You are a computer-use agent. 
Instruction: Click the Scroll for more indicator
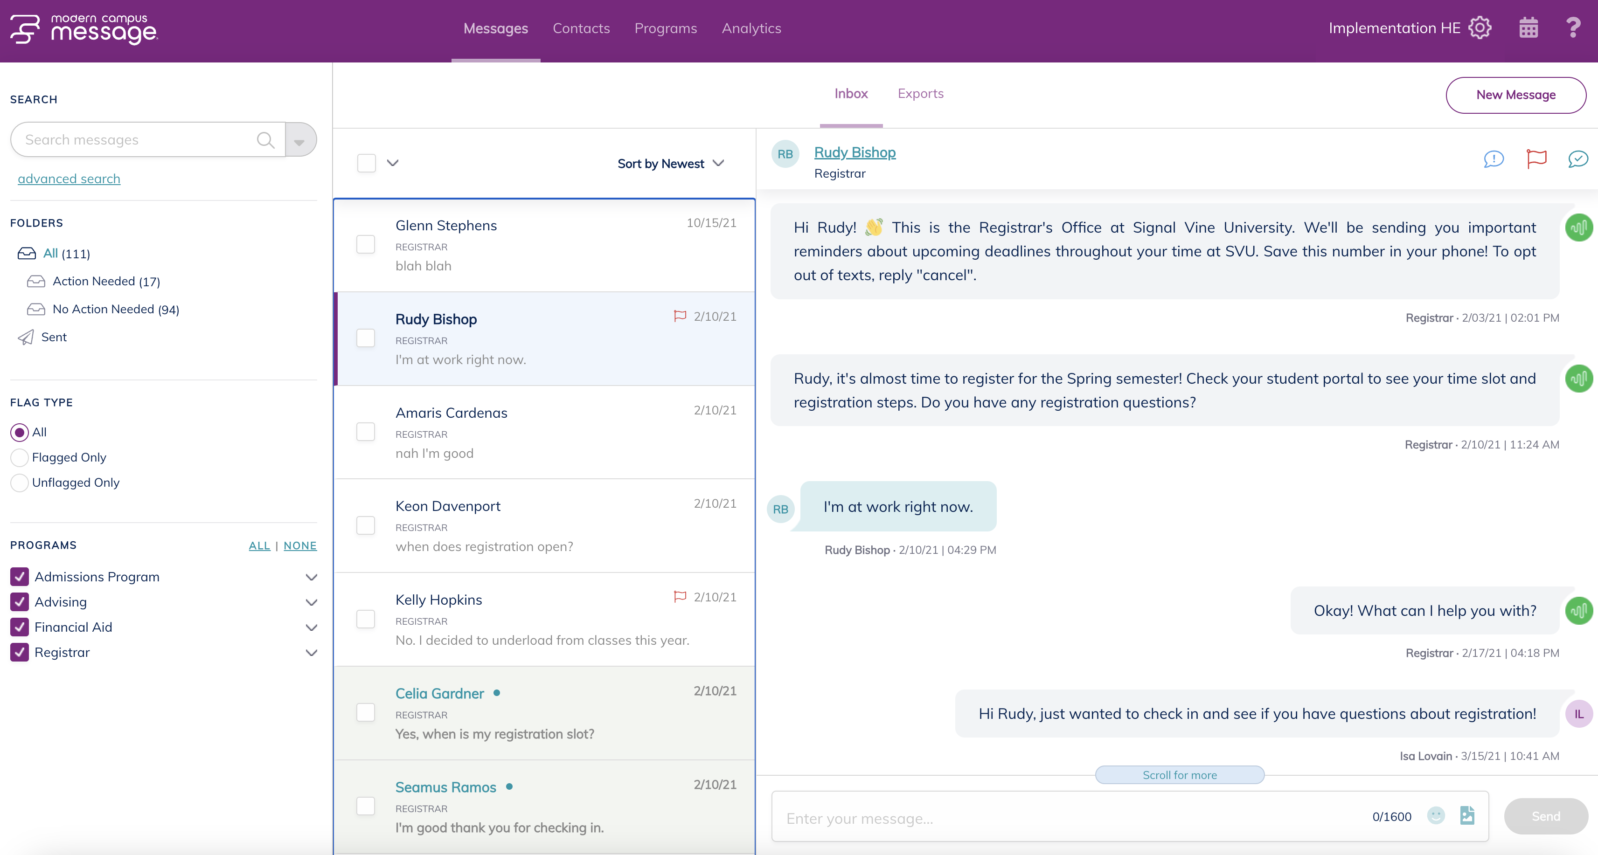click(x=1180, y=774)
